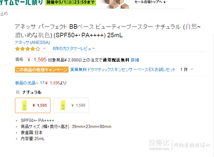
Task: Open the 8件のカスタマーレビュー link
Action: pyautogui.click(x=74, y=48)
